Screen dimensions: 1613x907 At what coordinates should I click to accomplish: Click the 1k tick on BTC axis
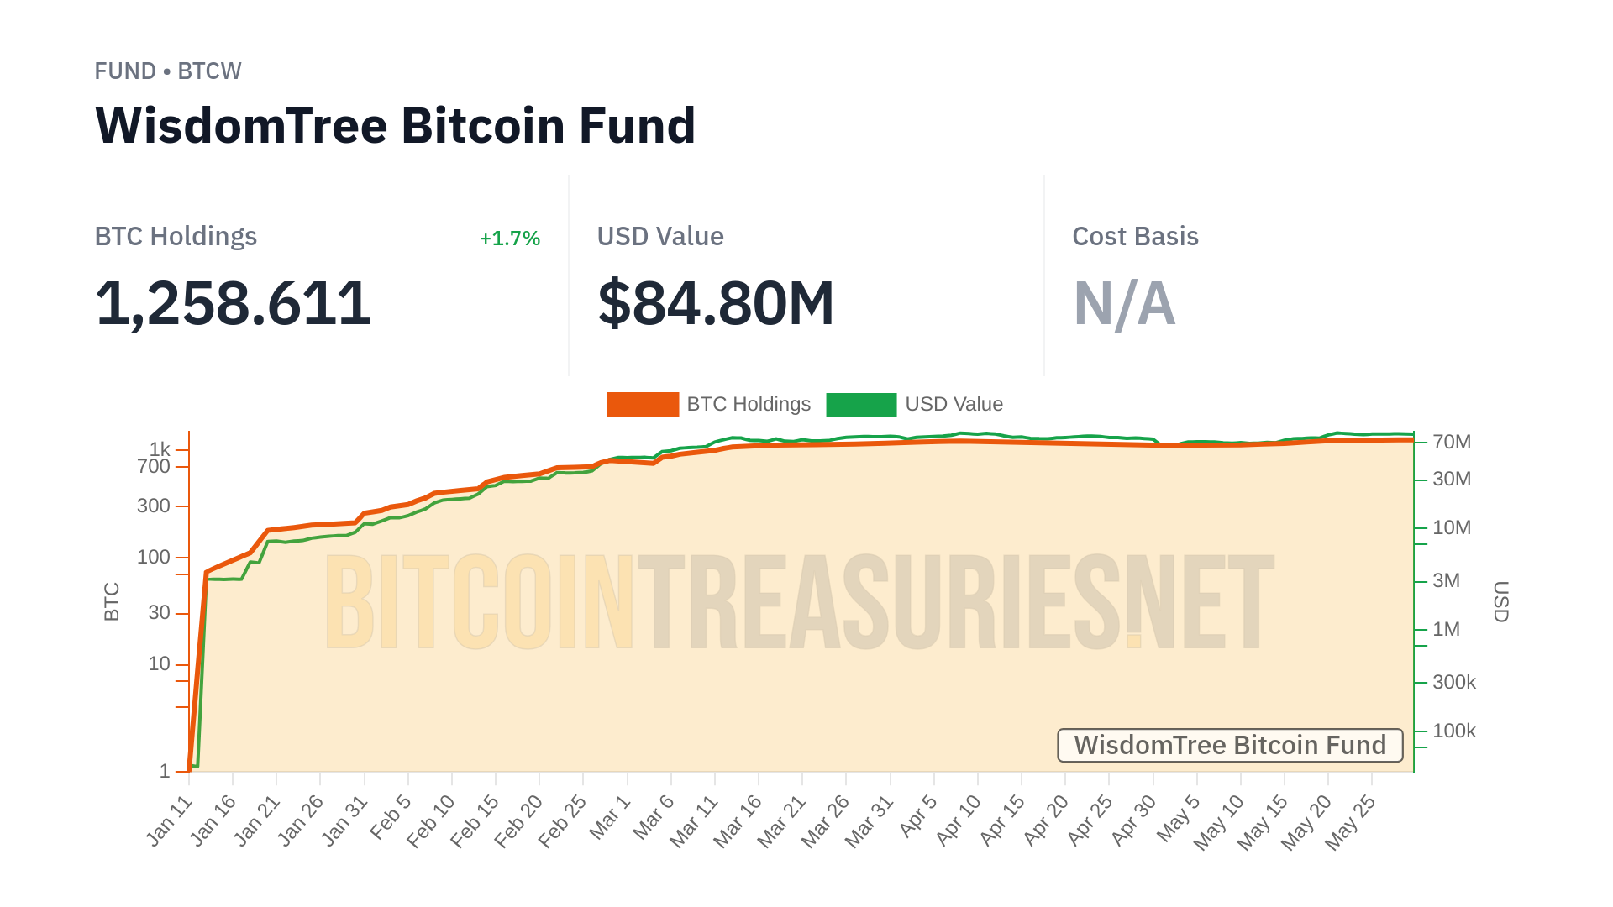pyautogui.click(x=160, y=449)
